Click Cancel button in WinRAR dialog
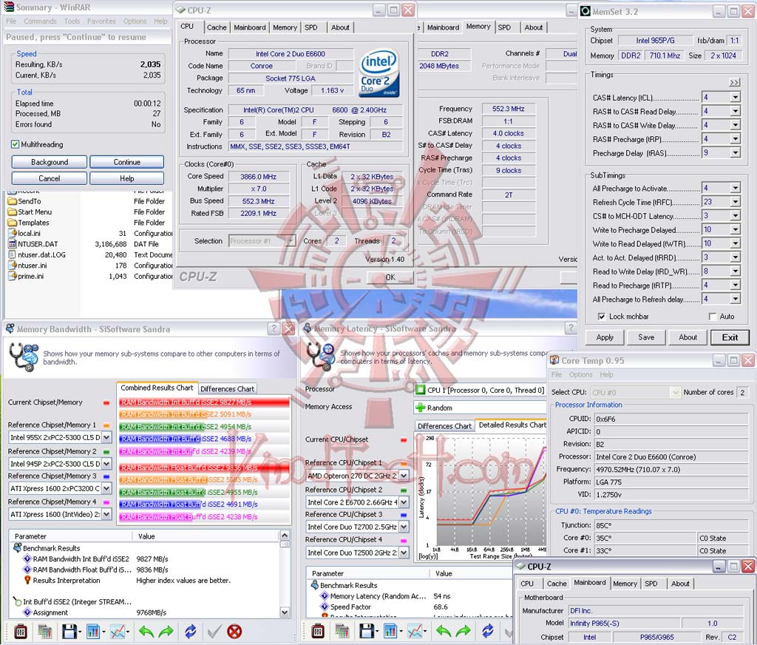Screen dimensions: 757x645 click(x=50, y=178)
